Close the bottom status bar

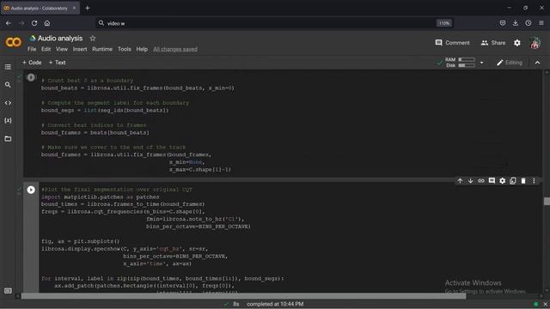[x=545, y=304]
